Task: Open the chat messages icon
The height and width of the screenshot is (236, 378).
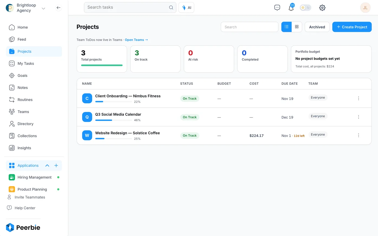Action: (277, 8)
